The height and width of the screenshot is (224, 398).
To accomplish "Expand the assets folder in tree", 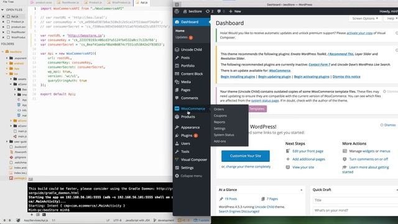I will 11,79.
